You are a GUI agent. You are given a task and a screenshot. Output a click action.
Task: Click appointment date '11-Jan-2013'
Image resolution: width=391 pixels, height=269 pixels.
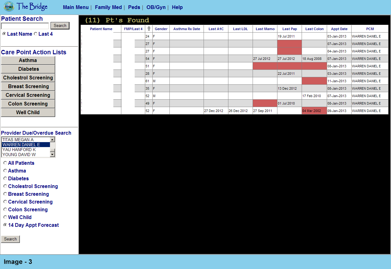337,81
